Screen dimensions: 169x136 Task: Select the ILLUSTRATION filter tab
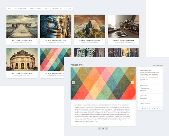pyautogui.click(x=20, y=9)
